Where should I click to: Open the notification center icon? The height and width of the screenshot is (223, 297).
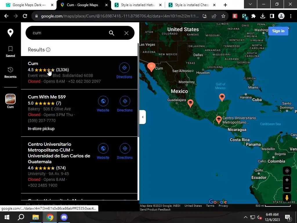pos(288,217)
